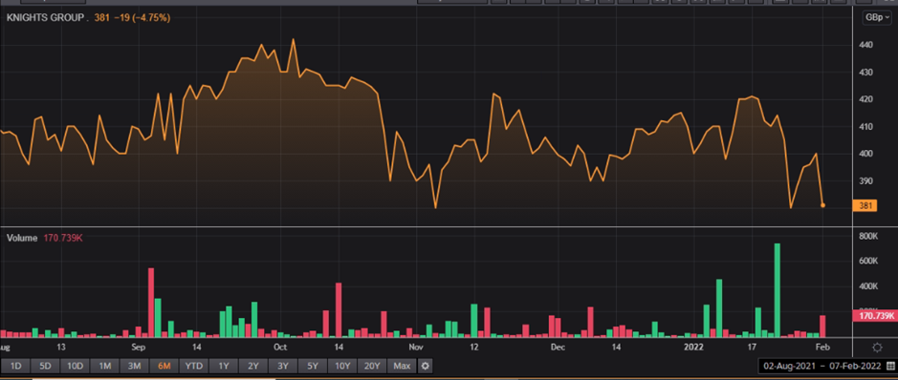Open the GBp currency dropdown

(x=876, y=18)
